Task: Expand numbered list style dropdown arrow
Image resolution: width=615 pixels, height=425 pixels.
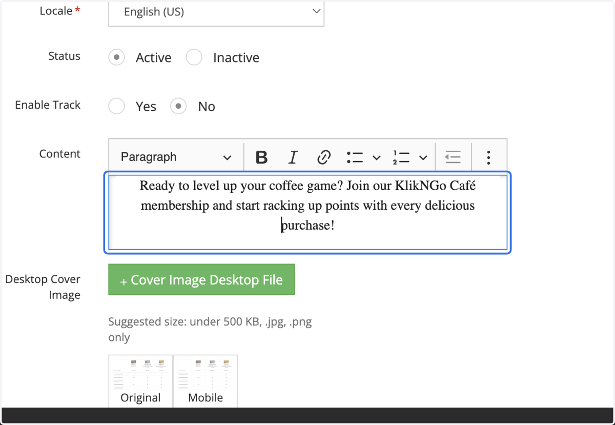Action: click(423, 157)
